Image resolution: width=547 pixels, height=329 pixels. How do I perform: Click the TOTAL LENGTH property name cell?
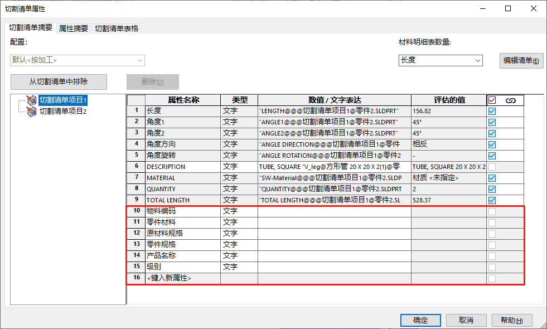coord(183,200)
